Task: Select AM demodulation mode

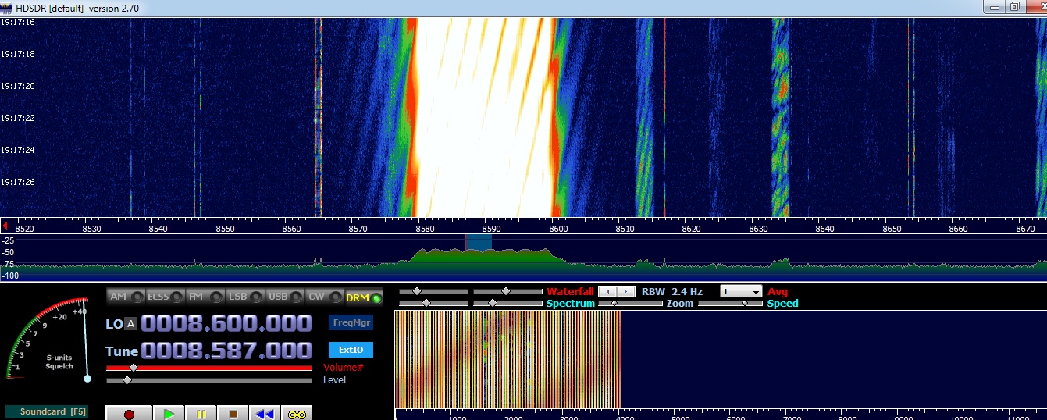Action: (126, 297)
